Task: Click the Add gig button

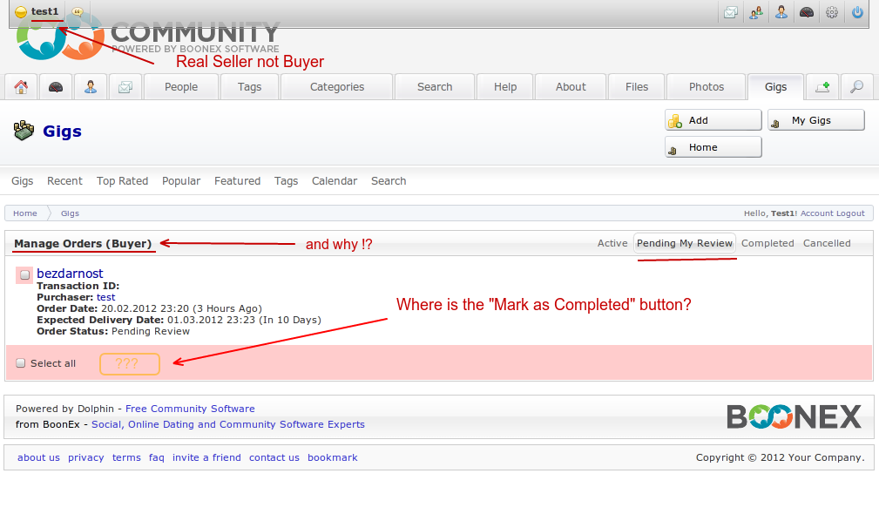Action: 713,120
